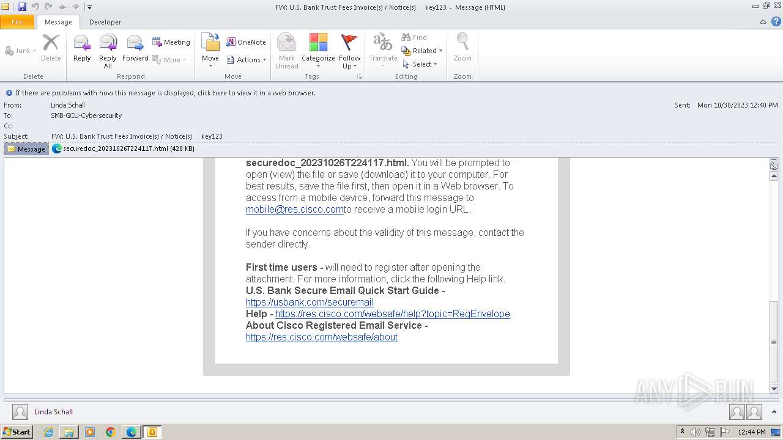The height and width of the screenshot is (440, 783).
Task: Open the Select dropdown
Action: pyautogui.click(x=420, y=64)
